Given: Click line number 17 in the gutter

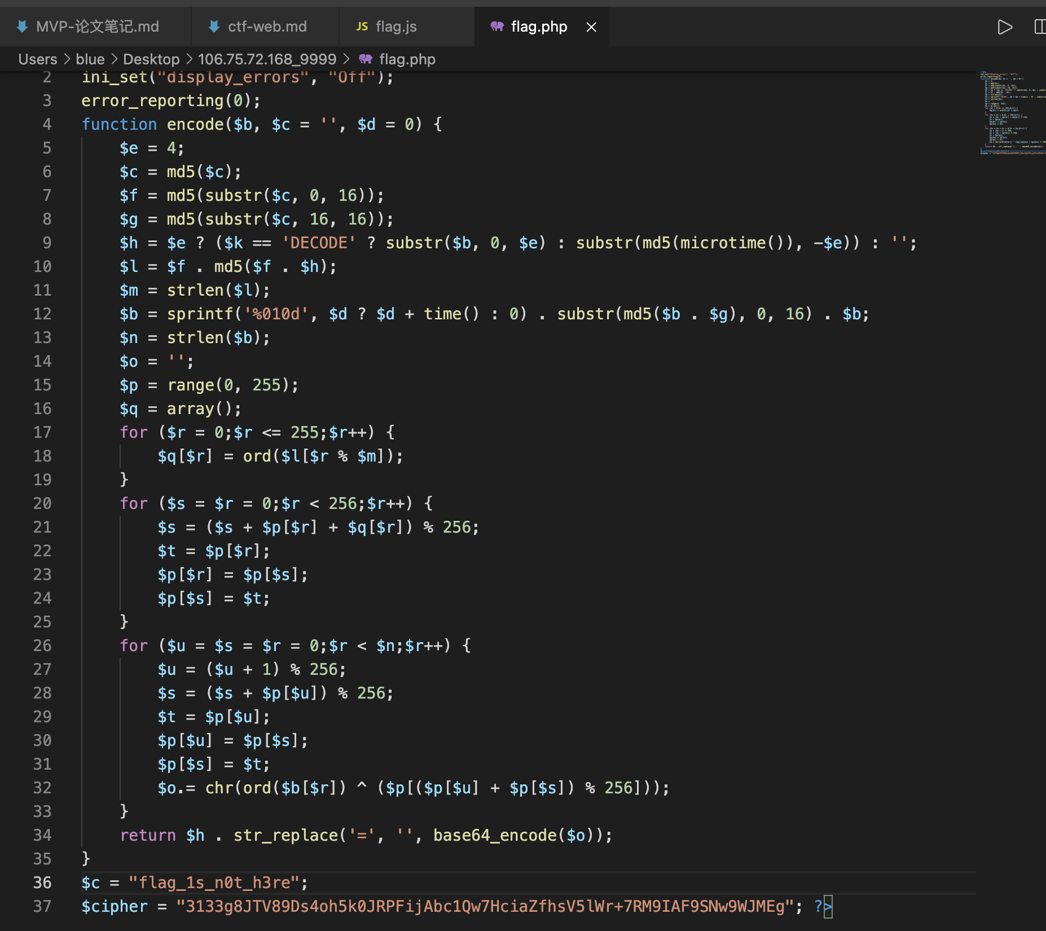Looking at the screenshot, I should click(42, 432).
